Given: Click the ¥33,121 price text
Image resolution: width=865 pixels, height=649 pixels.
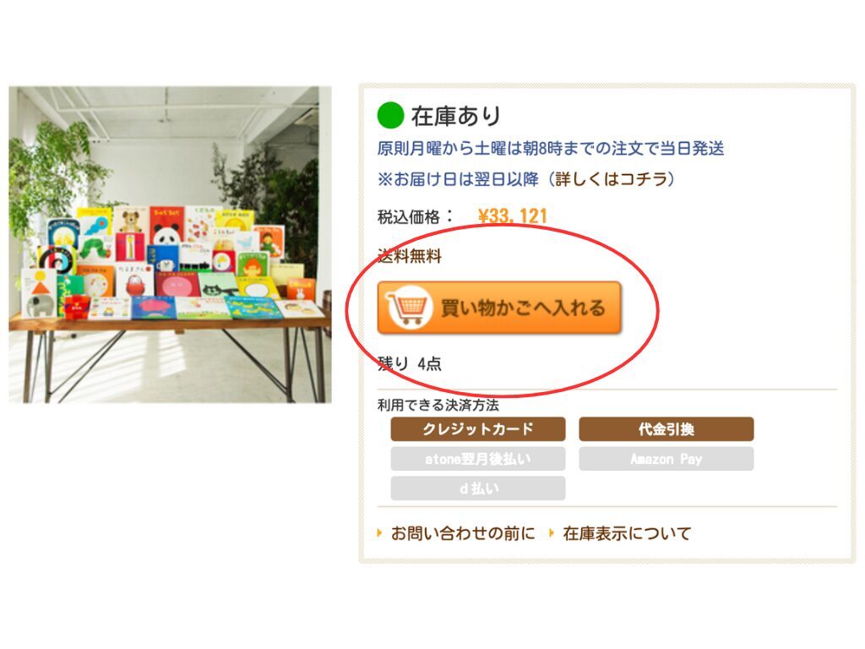Looking at the screenshot, I should 513,215.
